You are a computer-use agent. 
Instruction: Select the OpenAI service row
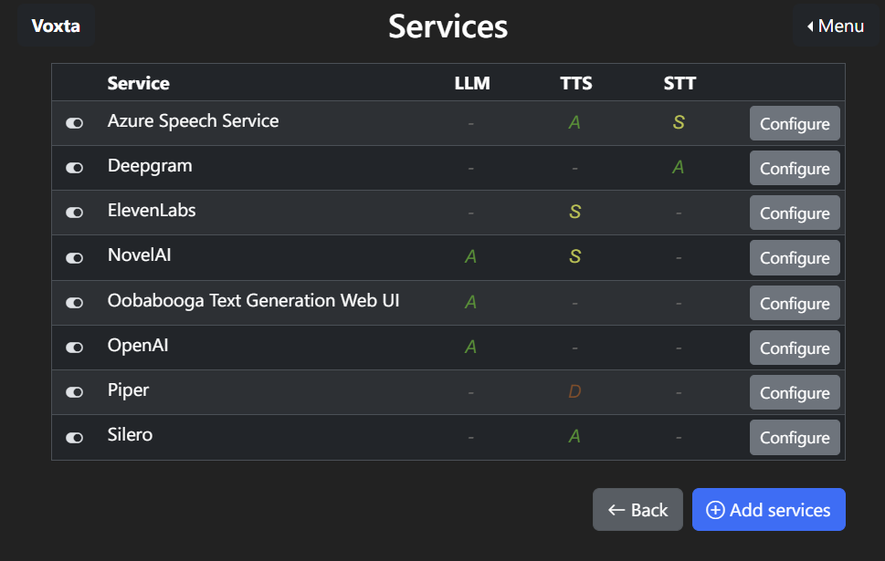click(x=274, y=347)
